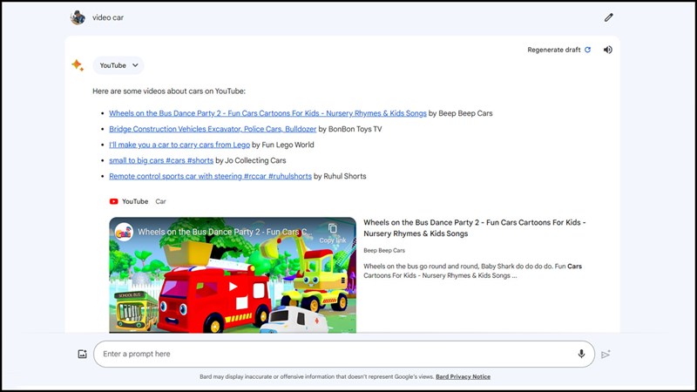Screen dimensions: 697x392
Task: Click the user profile avatar
Action: click(78, 17)
